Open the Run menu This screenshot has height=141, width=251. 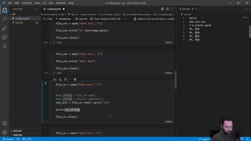coord(51,3)
